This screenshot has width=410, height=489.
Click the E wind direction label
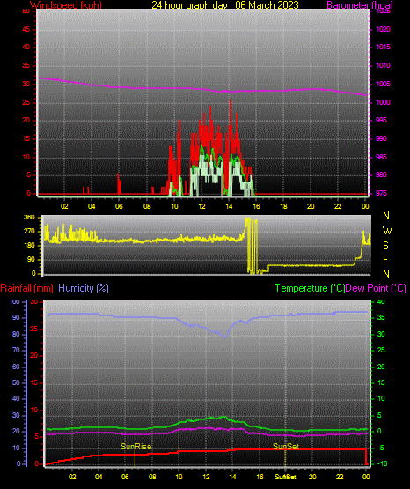click(x=385, y=260)
